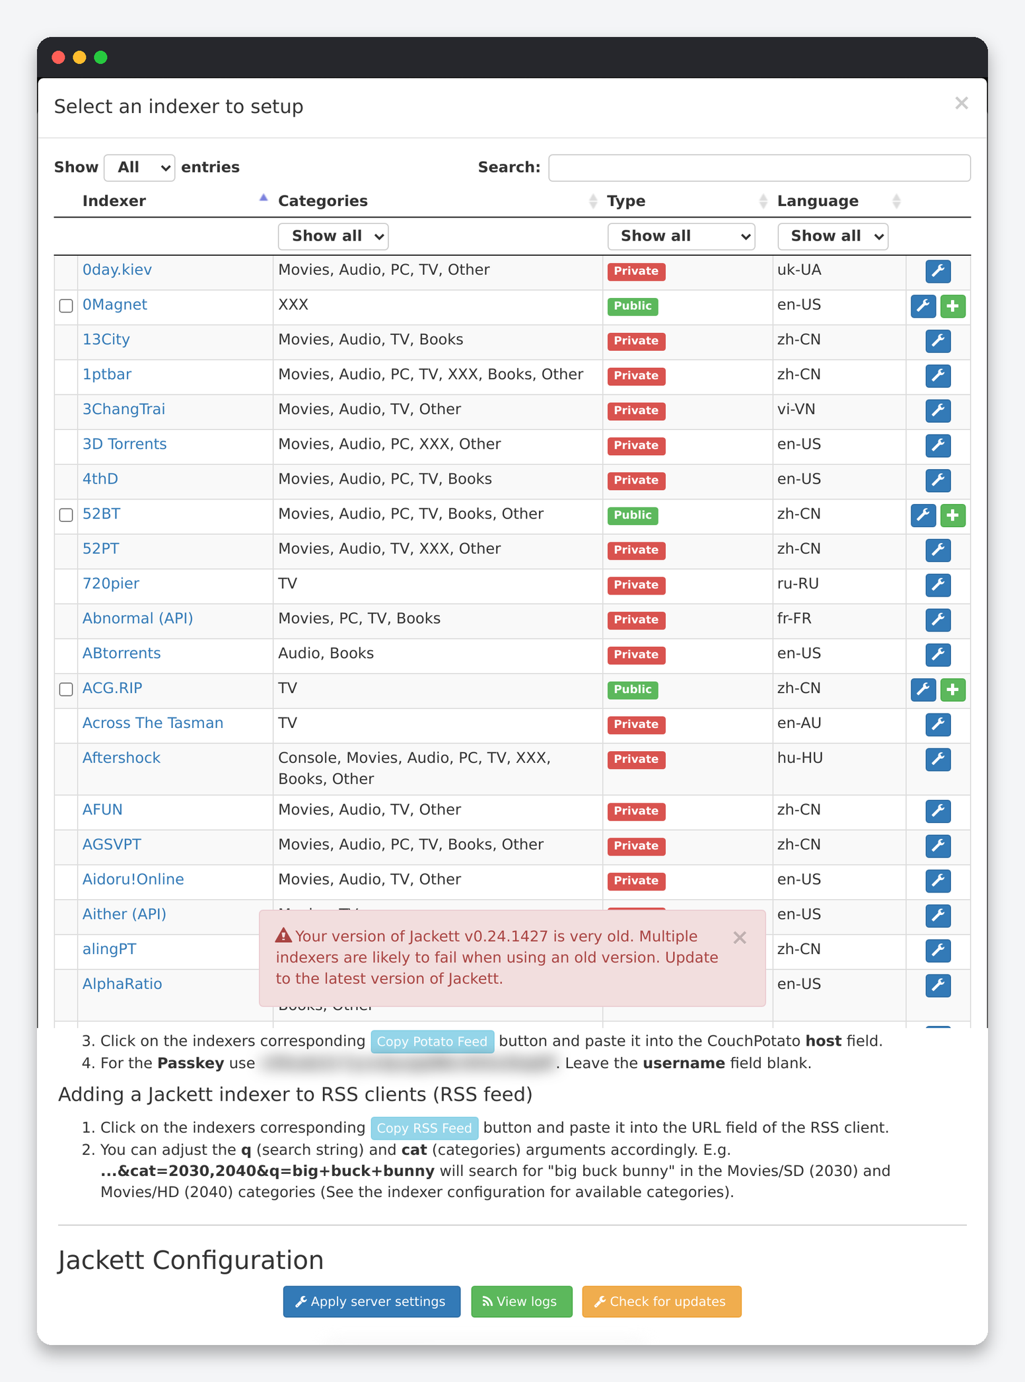The image size is (1025, 1382).
Task: Click Check for updates button
Action: [x=662, y=1301]
